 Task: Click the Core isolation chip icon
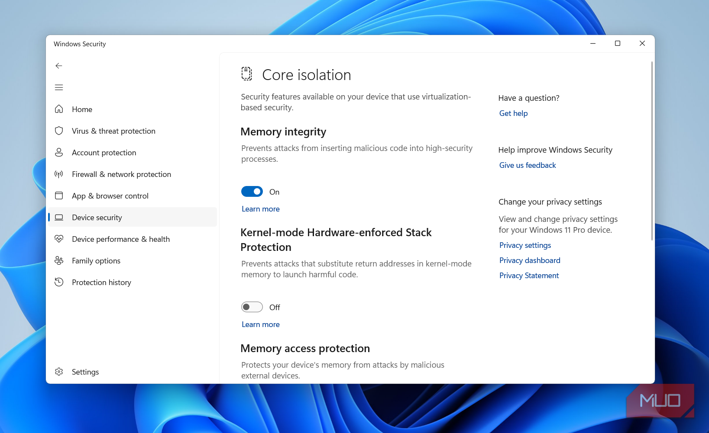tap(246, 74)
